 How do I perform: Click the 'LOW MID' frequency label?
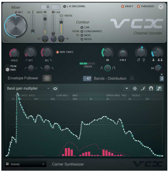coord(62,96)
